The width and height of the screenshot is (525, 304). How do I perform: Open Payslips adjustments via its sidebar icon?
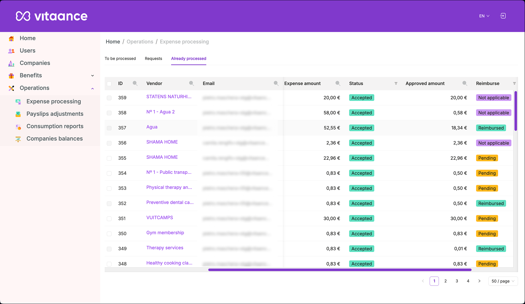(x=18, y=114)
